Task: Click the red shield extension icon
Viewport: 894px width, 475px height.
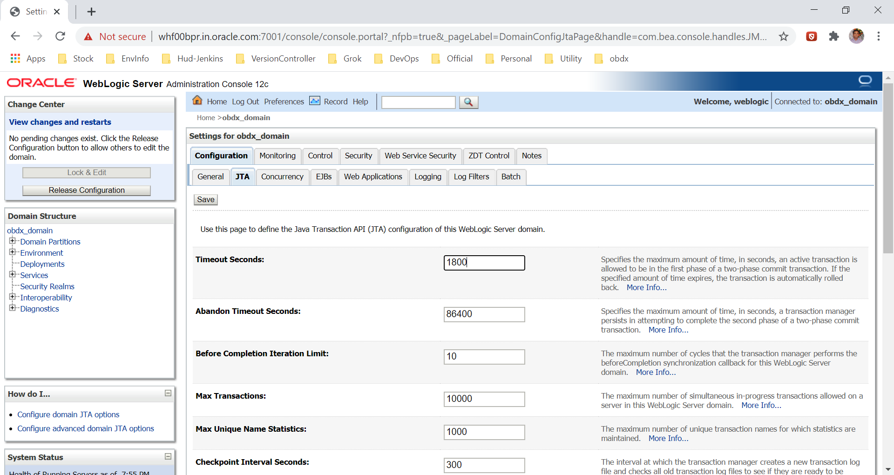Action: coord(812,36)
